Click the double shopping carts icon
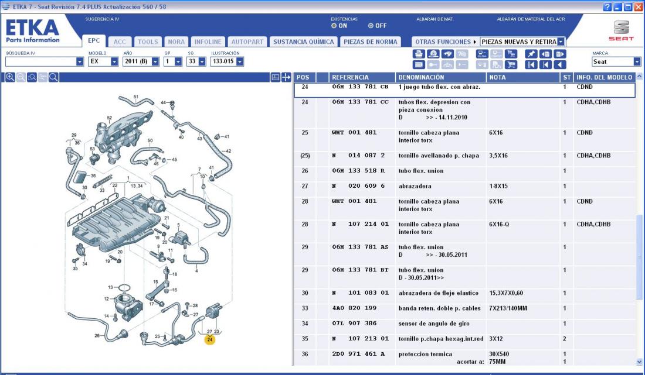 511,54
